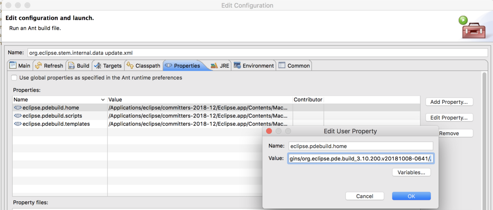Click the property Value text field
This screenshot has height=210, width=493.
(x=361, y=158)
